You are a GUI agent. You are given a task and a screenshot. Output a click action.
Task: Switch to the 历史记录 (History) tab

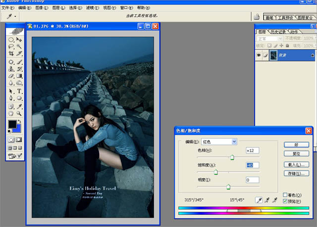(x=278, y=32)
